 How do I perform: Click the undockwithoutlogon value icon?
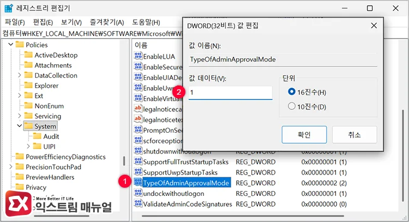[138, 193]
